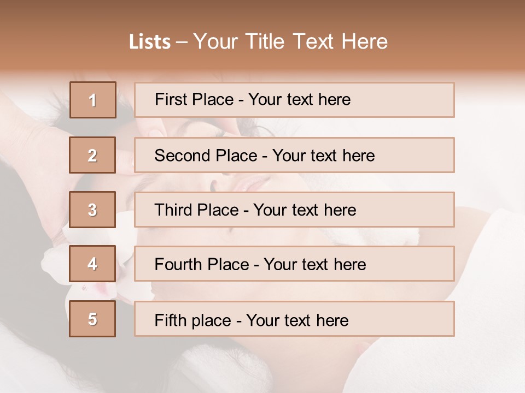Select the number 4 square
Viewport: 525px width, 393px height.
click(92, 264)
